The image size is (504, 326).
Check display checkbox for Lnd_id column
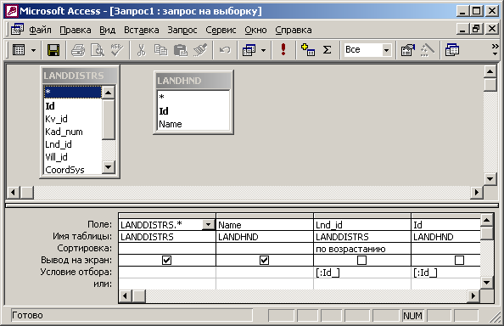click(x=362, y=260)
